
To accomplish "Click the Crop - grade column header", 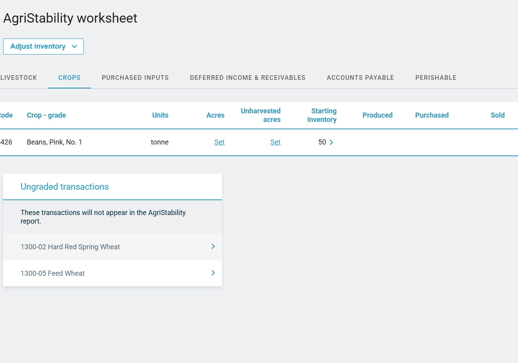I will pyautogui.click(x=46, y=115).
